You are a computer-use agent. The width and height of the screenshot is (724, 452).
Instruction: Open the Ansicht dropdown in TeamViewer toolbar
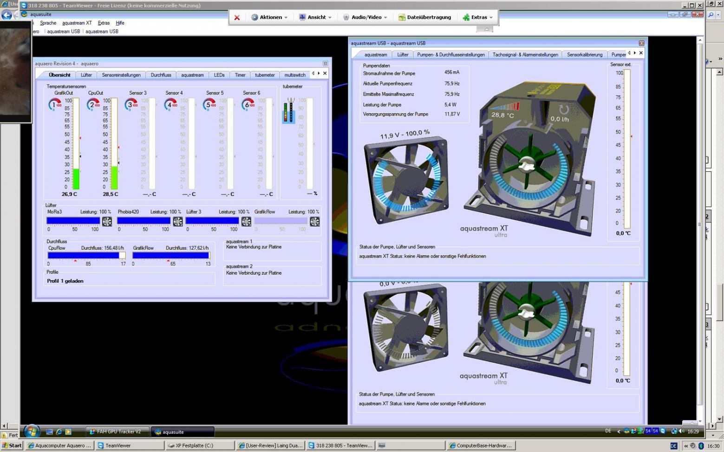(x=315, y=17)
